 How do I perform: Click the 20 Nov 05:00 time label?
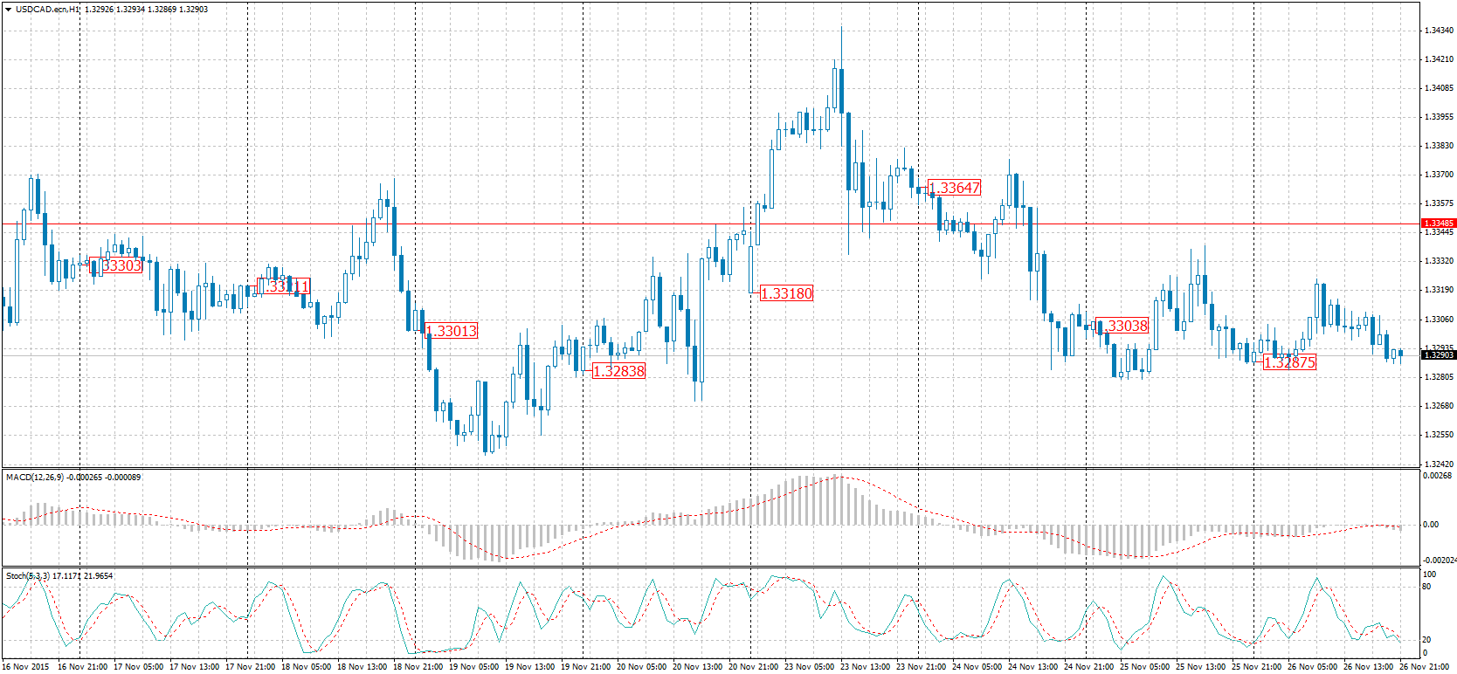(x=641, y=667)
